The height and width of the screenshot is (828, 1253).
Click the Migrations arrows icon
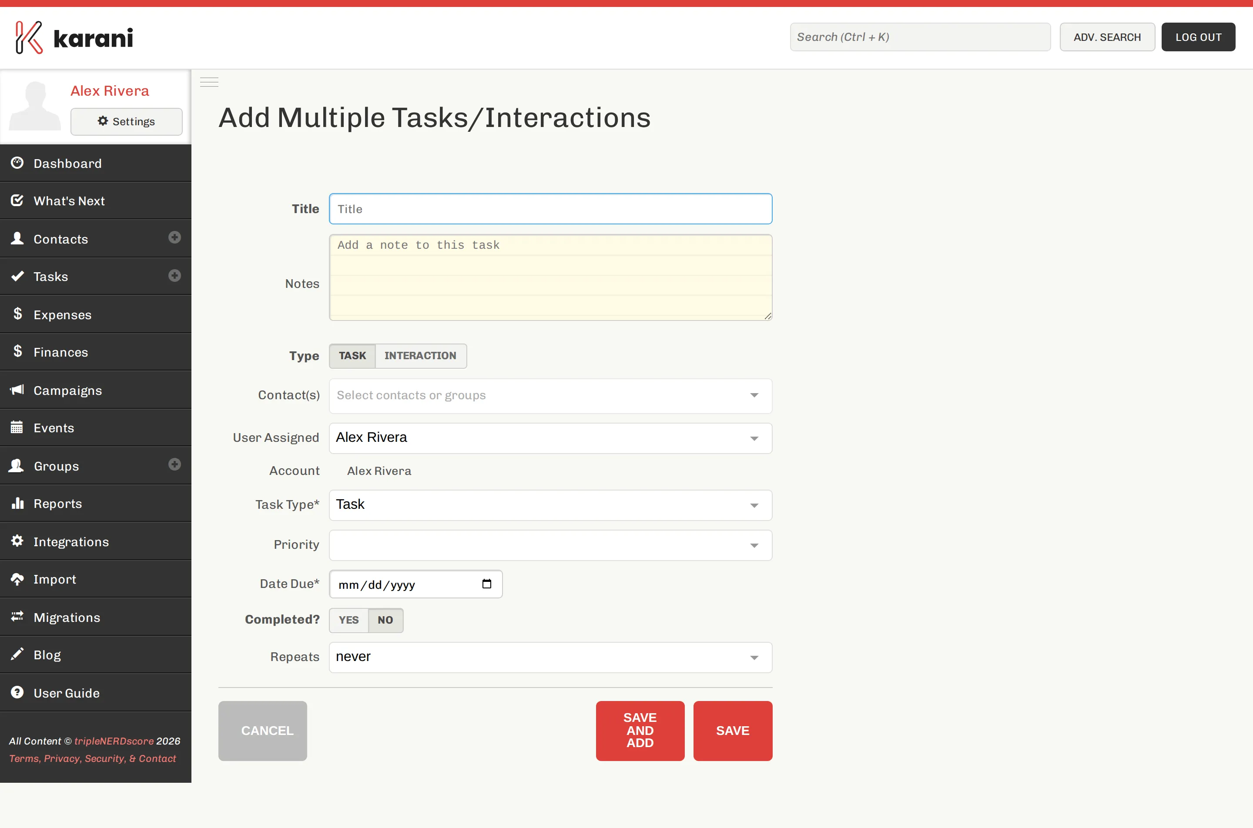click(17, 616)
